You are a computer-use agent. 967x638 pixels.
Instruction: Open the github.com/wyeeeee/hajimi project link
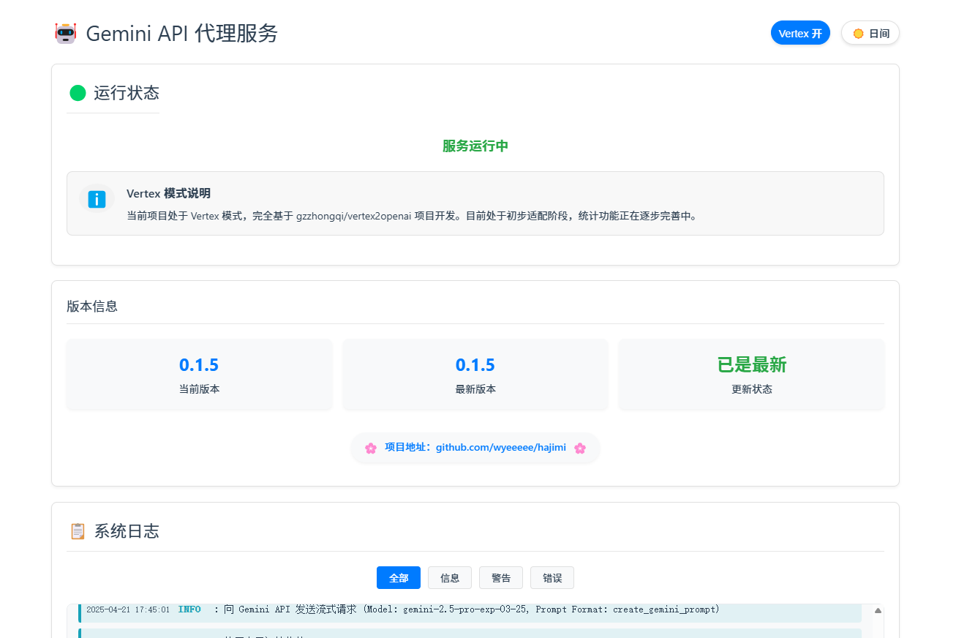tap(500, 447)
